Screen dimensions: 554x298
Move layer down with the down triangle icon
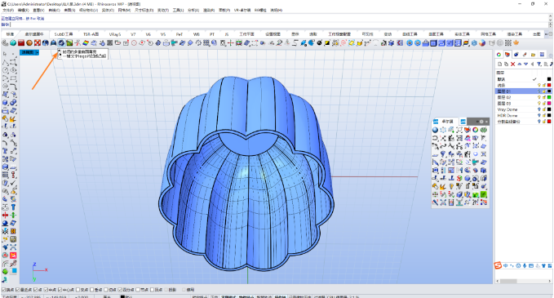525,64
